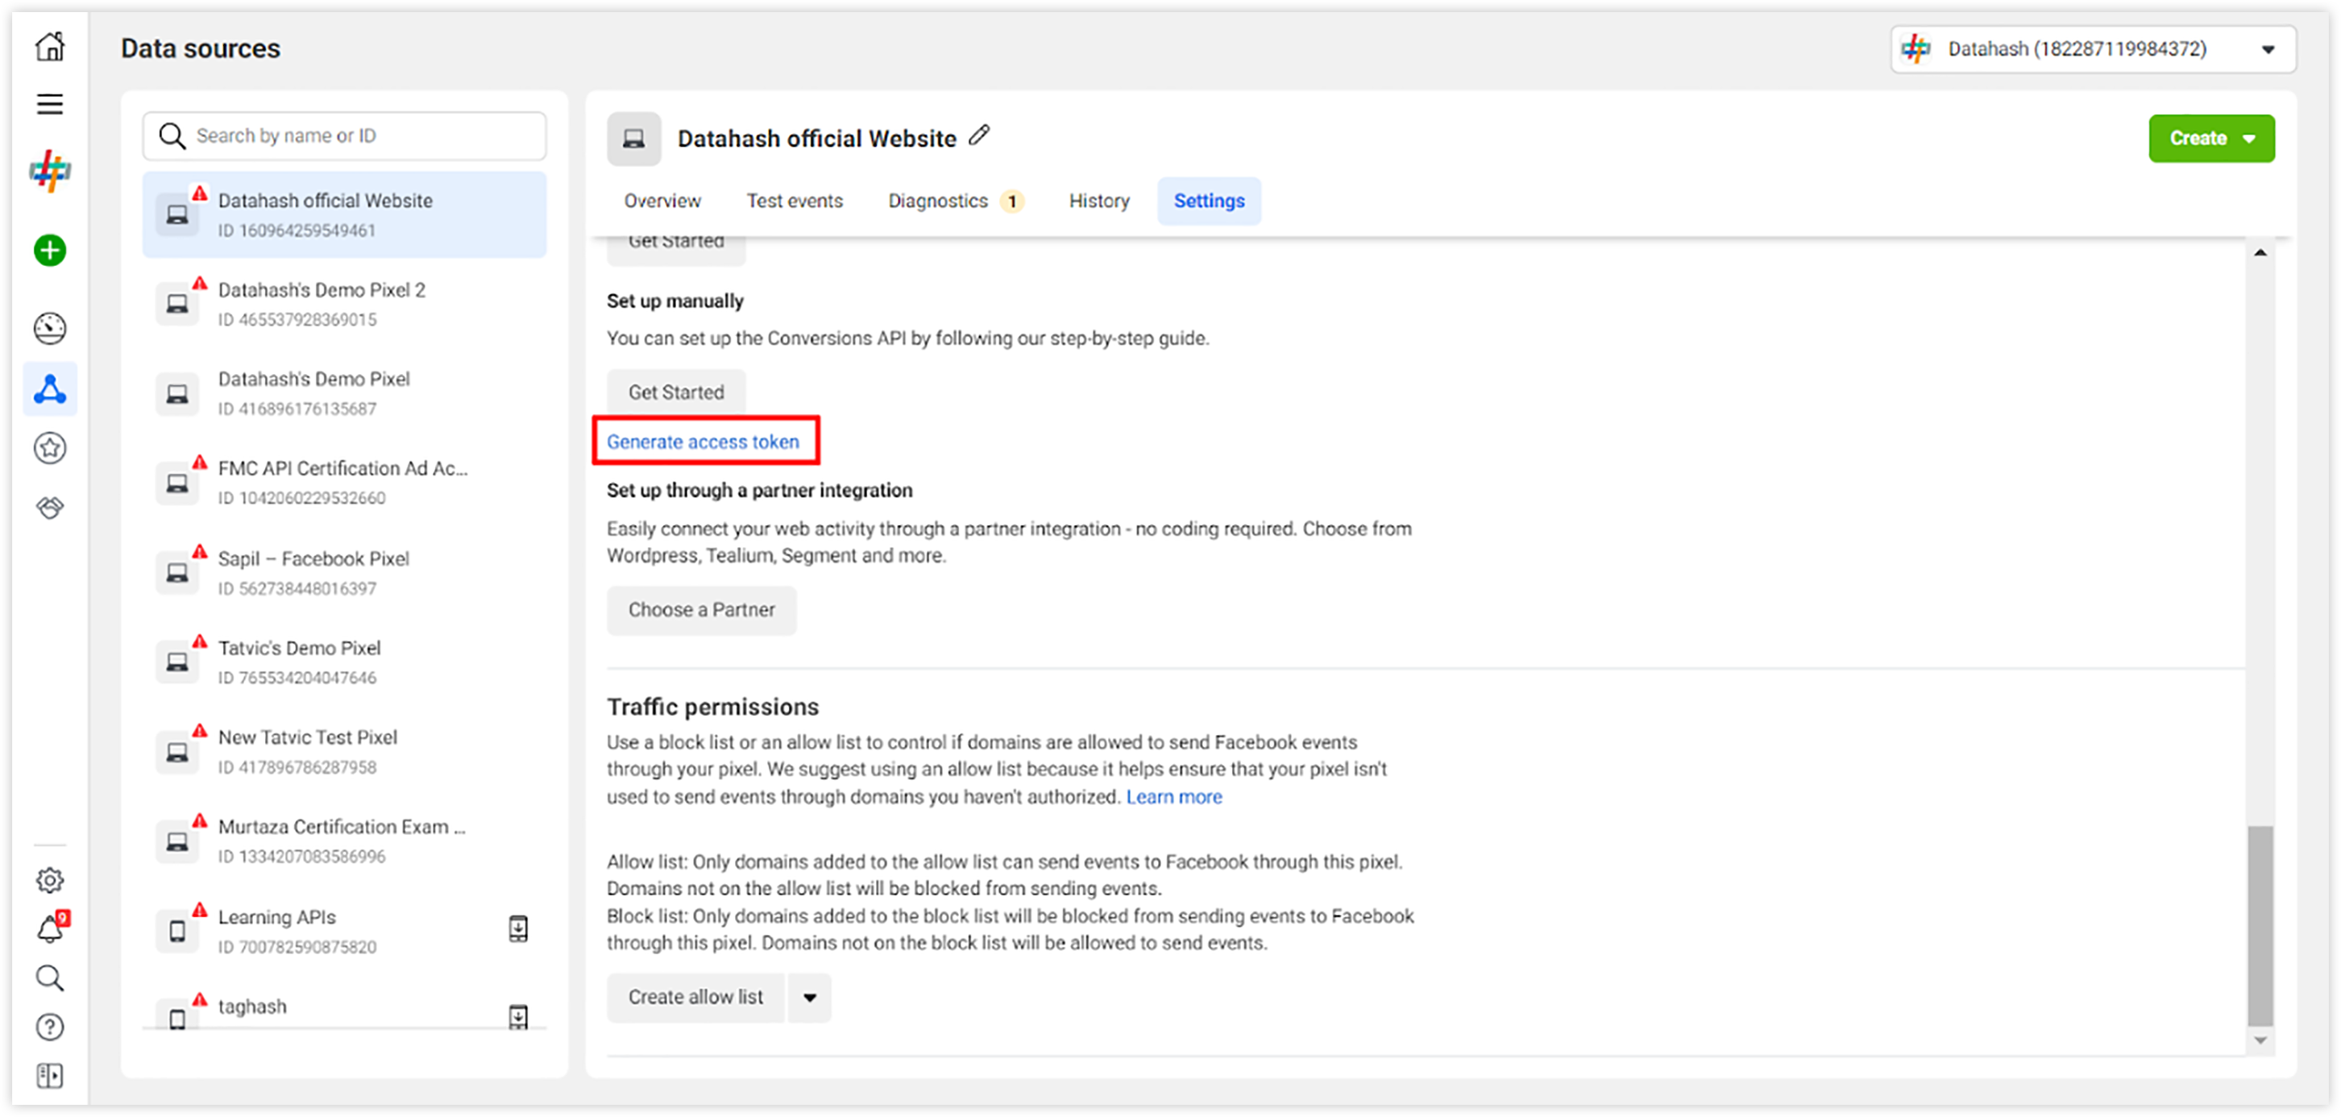Click the laptop icon beside Datahash official Website header

point(633,139)
